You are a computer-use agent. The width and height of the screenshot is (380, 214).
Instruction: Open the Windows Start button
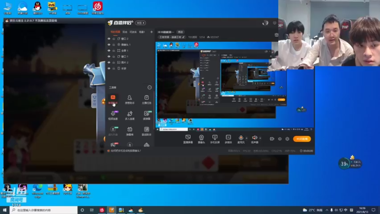5,210
